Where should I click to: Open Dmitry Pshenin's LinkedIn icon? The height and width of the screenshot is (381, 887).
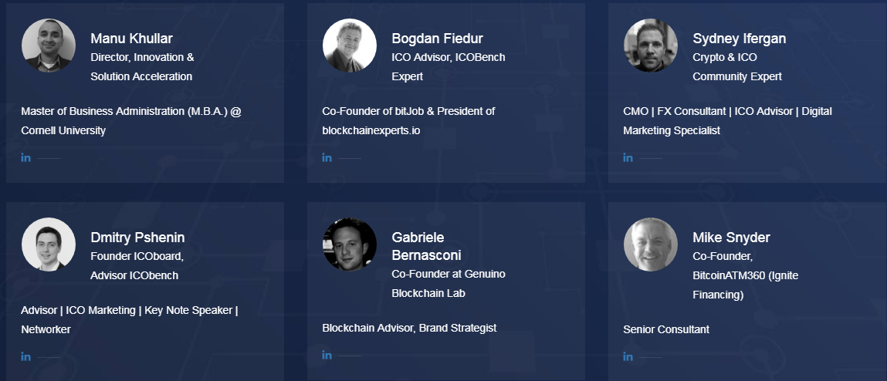pyautogui.click(x=26, y=356)
